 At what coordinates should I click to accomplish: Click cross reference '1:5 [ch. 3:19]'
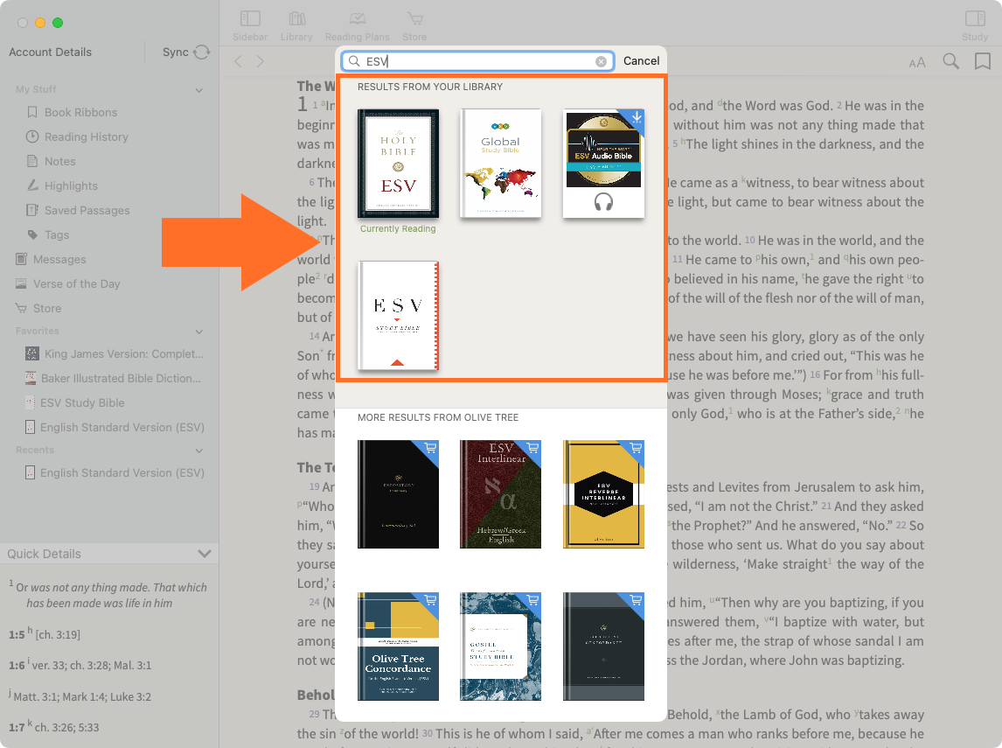[x=45, y=634]
